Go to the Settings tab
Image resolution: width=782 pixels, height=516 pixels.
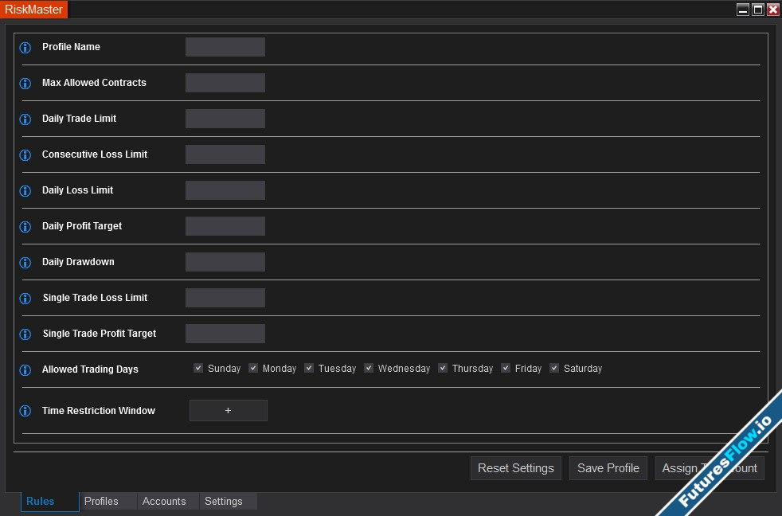pos(224,501)
